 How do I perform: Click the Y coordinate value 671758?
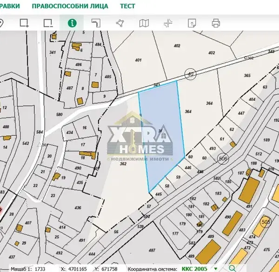[109, 269]
